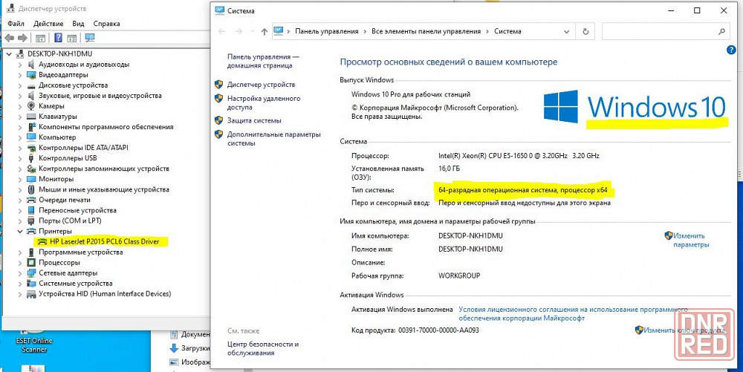Open Настройка удаленного доступа link
Image resolution: width=743 pixels, height=372 pixels.
pyautogui.click(x=264, y=102)
